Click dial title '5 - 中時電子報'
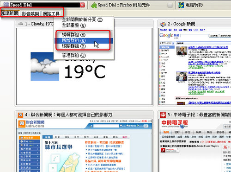This screenshot has width=231, height=172. [199, 115]
